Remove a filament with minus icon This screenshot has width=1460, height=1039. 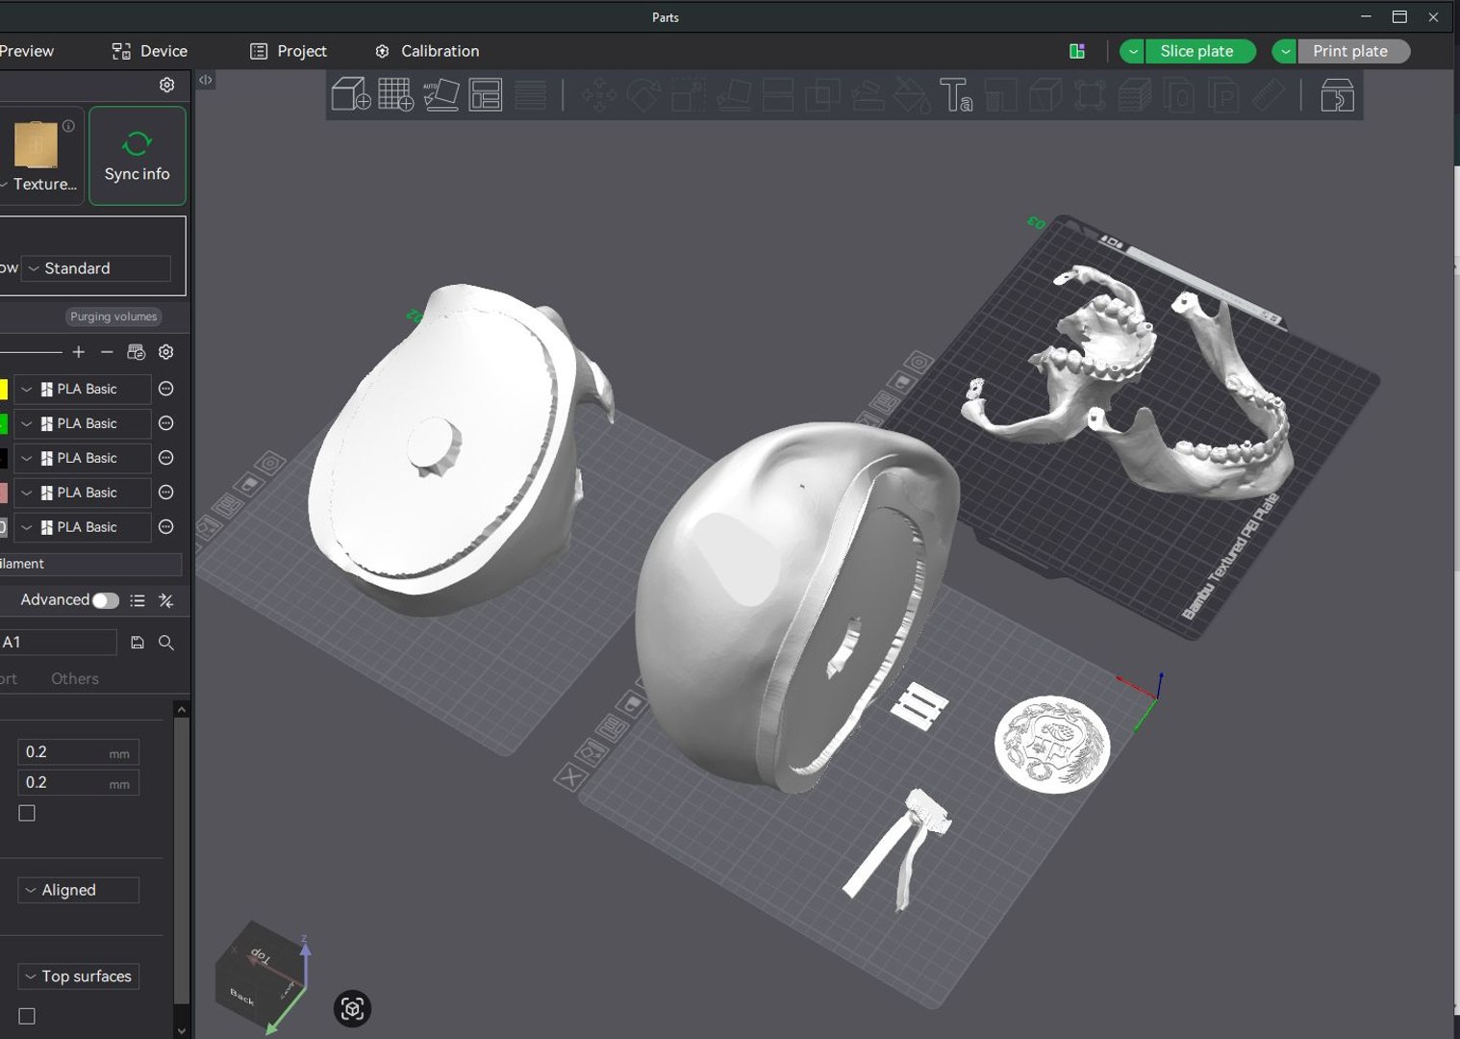[x=107, y=352]
